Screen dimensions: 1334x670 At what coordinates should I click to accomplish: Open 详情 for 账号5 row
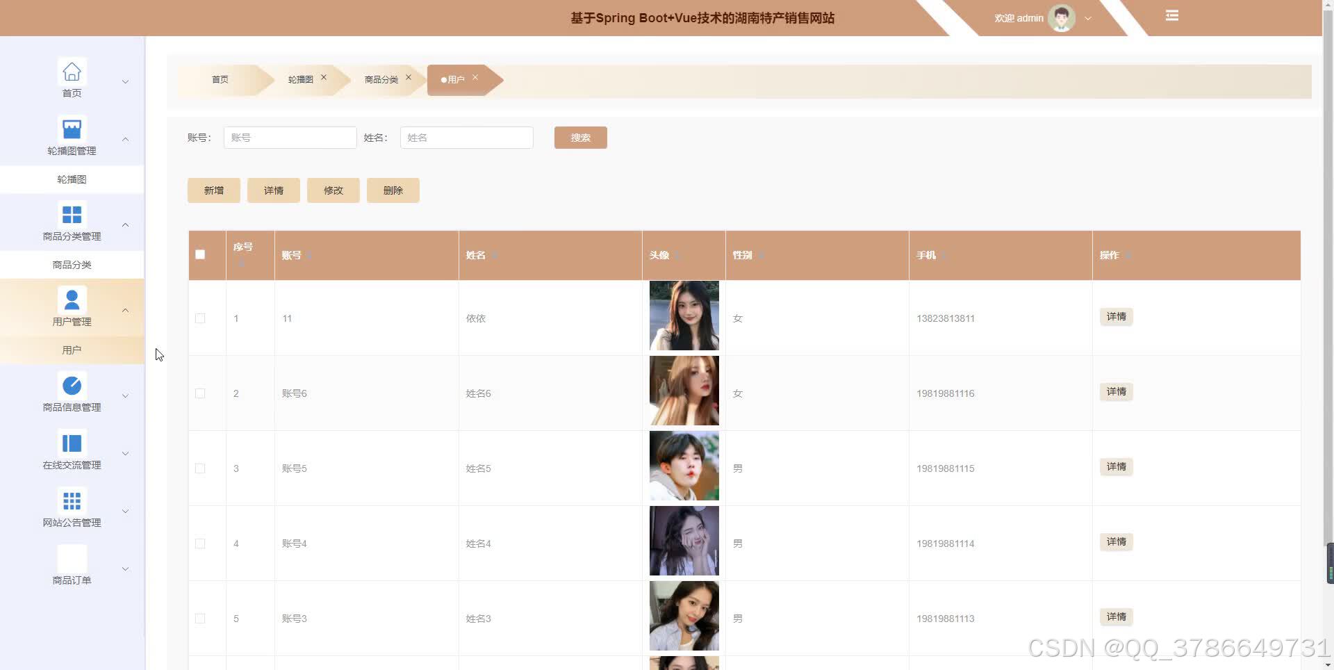[x=1116, y=467]
